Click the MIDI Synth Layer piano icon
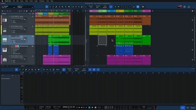The height and width of the screenshot is (110, 196). 5,50
